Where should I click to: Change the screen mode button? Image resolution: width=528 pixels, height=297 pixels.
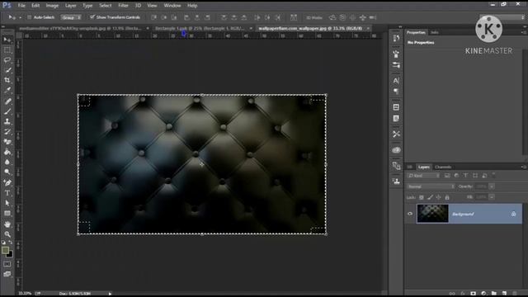click(7, 274)
